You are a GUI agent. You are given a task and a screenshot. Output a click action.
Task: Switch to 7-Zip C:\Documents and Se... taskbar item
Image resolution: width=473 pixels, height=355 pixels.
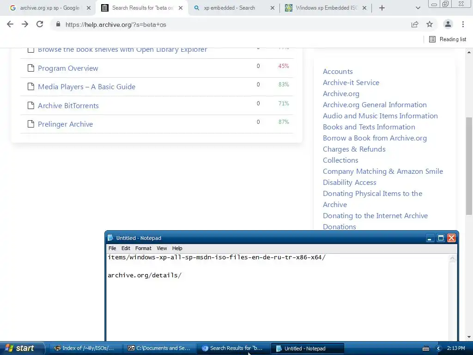[159, 348]
